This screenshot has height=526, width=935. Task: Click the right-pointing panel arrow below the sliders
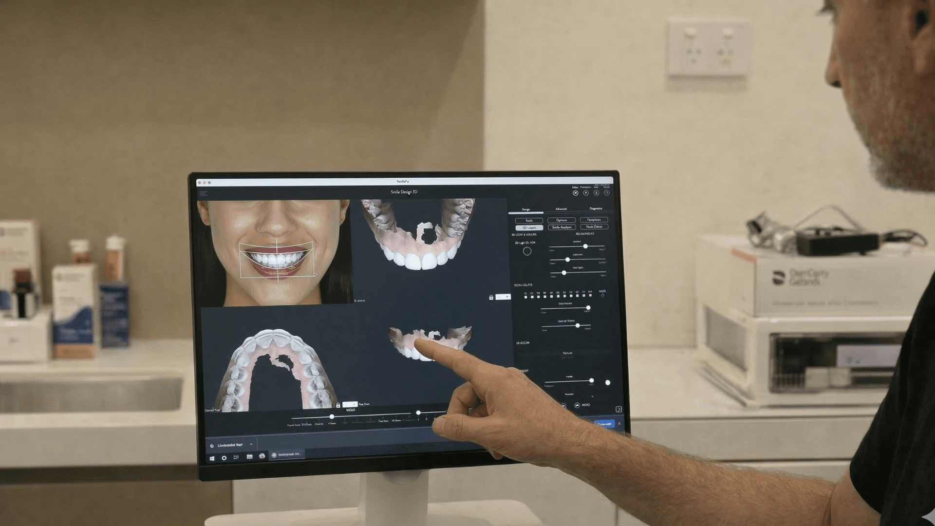(619, 409)
